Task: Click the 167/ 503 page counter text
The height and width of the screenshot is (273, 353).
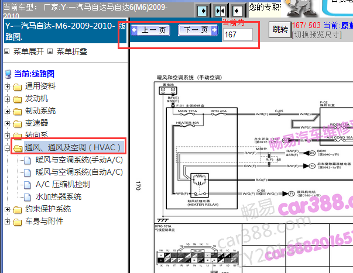Action: tap(306, 25)
